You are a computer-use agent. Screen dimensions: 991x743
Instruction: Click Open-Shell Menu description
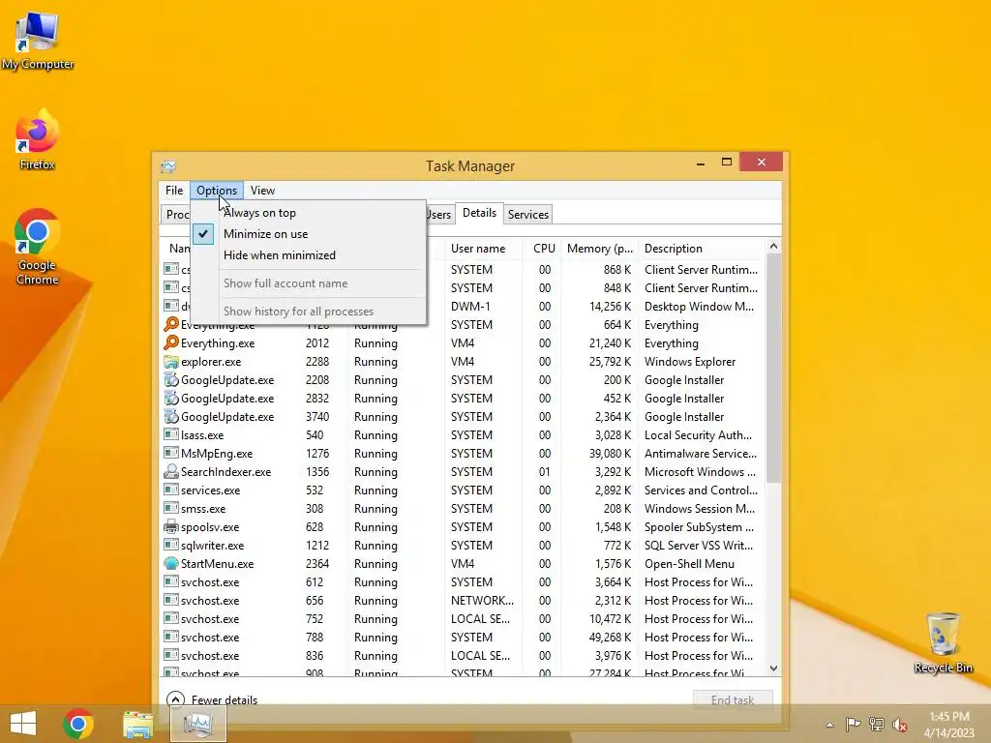pyautogui.click(x=689, y=563)
